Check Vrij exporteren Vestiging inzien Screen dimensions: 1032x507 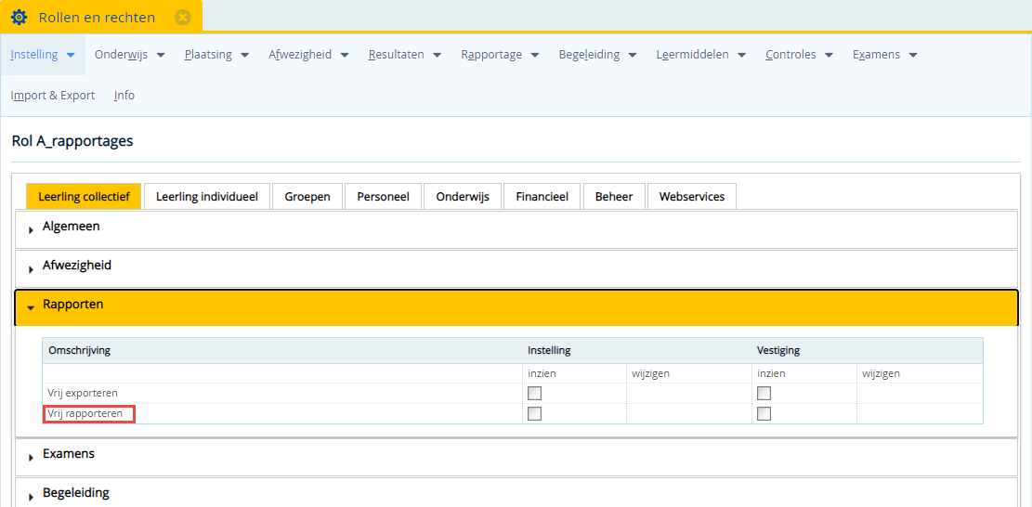pos(764,393)
